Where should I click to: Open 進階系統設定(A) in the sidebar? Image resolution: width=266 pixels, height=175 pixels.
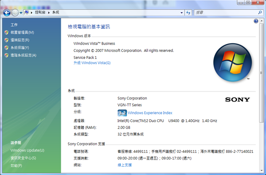[23, 55]
